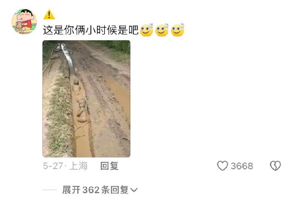Click the 5-27 date label
The image size is (293, 200).
pos(53,166)
